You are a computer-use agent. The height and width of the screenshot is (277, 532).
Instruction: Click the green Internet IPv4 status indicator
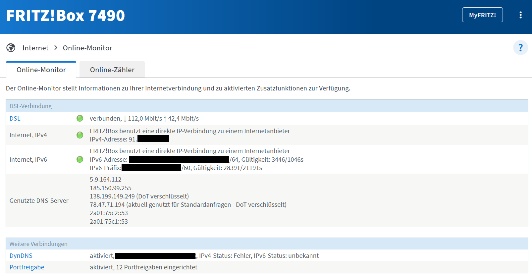(80, 135)
